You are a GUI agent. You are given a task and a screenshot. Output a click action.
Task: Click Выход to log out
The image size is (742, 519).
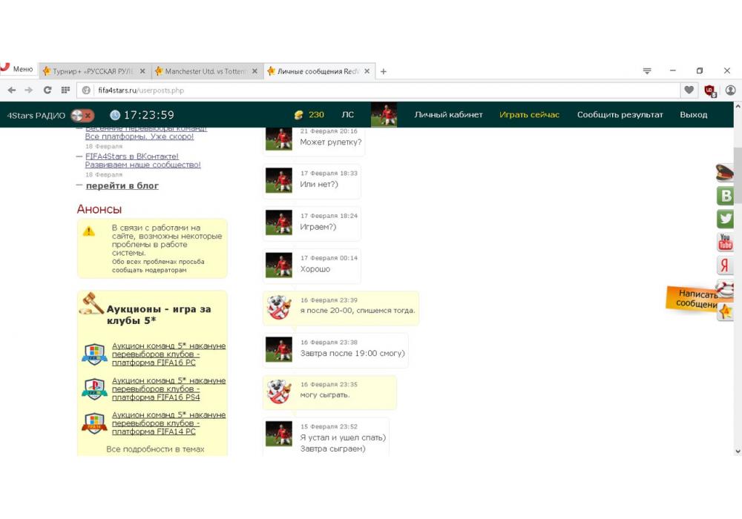click(x=694, y=115)
